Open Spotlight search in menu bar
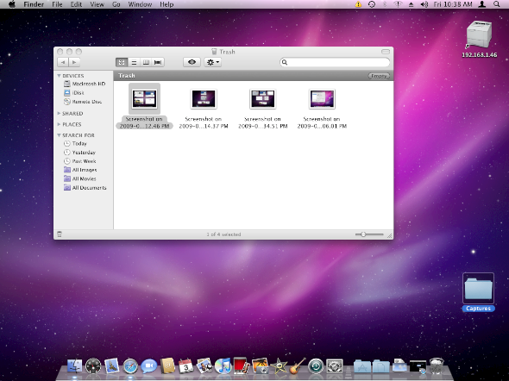509x381 pixels. pos(496,4)
